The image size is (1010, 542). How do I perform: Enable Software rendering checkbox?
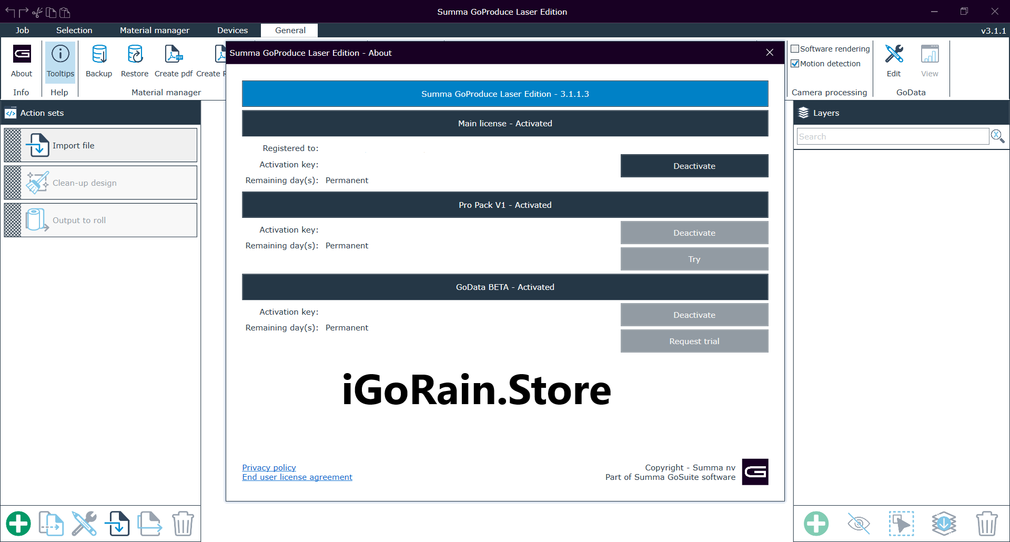pos(795,49)
